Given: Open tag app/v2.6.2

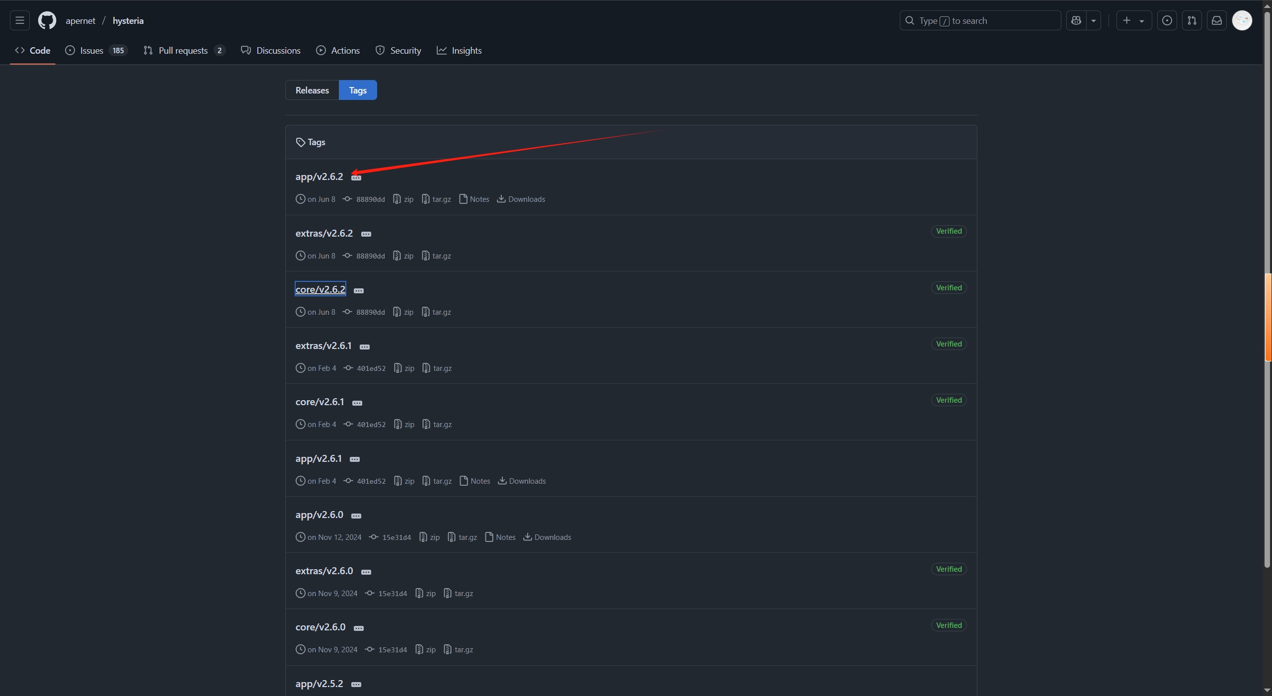Looking at the screenshot, I should (x=319, y=176).
